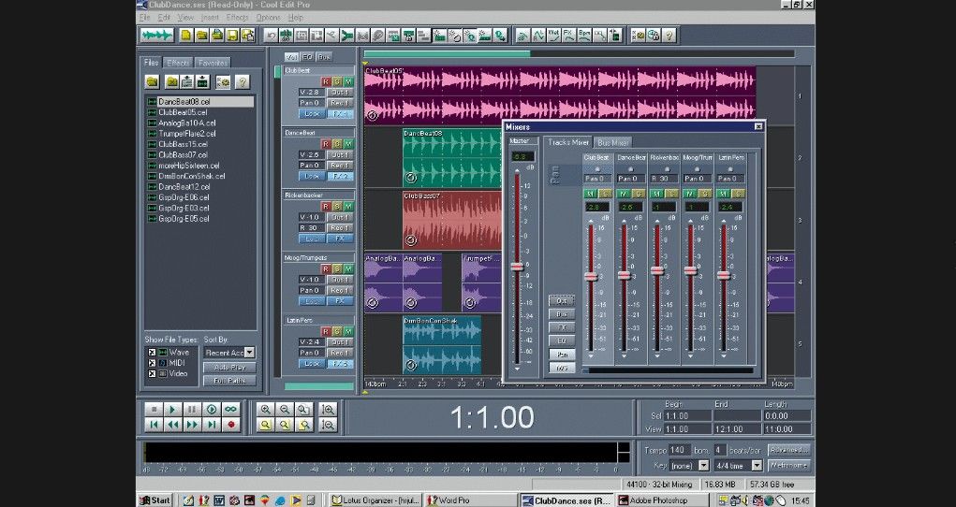Viewport: 956px width, 507px height.
Task: Open the Effects menu in menu bar
Action: coord(237,18)
